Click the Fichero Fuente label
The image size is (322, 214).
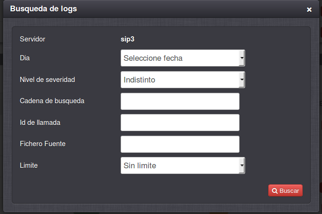[x=42, y=144]
